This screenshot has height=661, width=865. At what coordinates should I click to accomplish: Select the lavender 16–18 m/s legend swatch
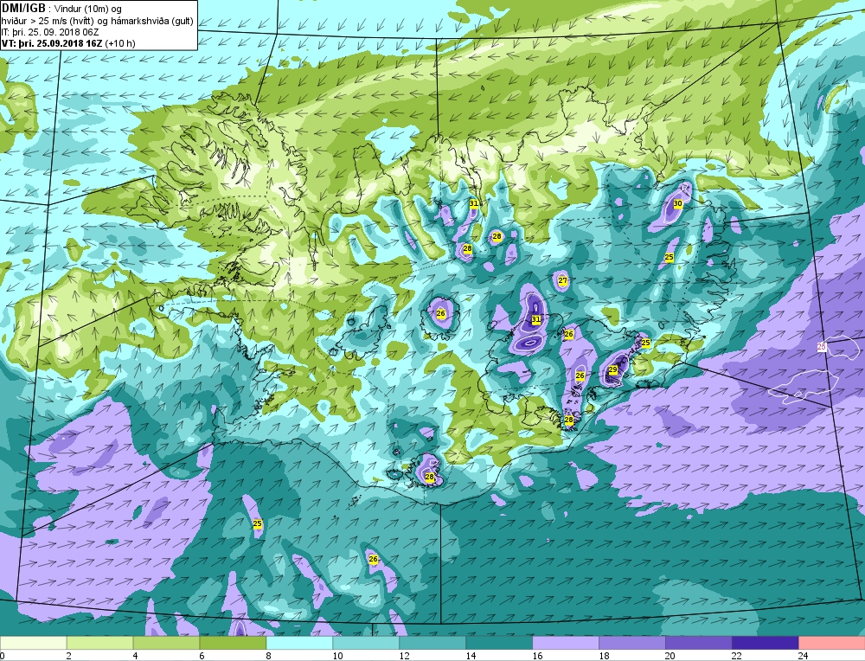pyautogui.click(x=566, y=643)
